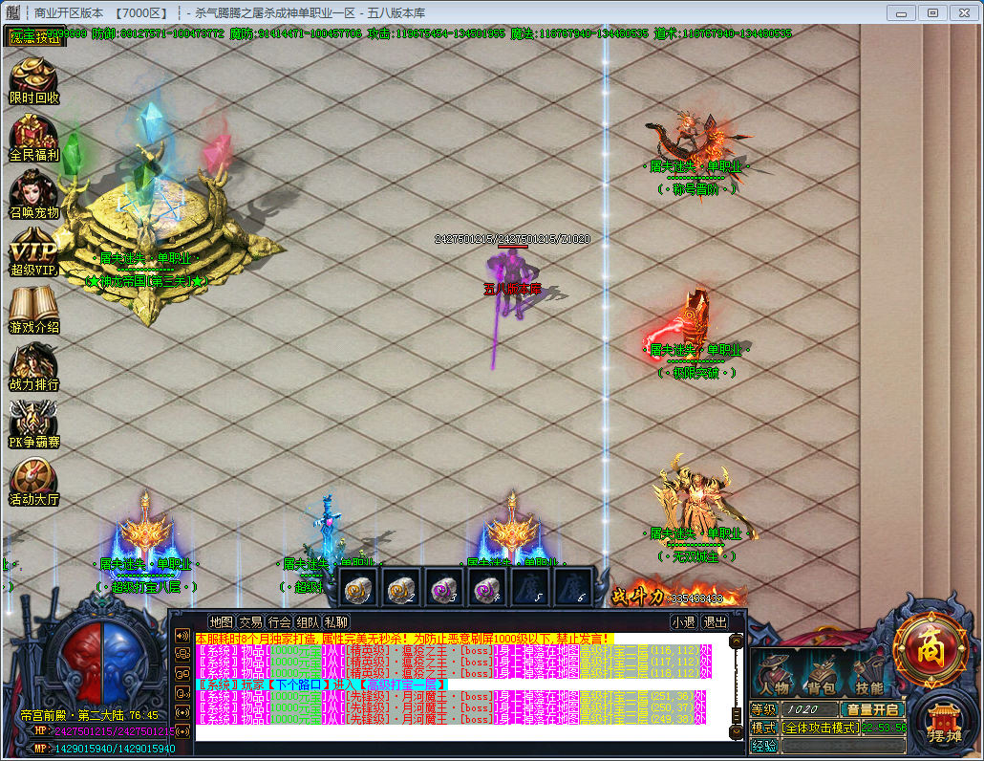Click the 小退 logout button
This screenshot has height=761, width=984.
pyautogui.click(x=683, y=622)
